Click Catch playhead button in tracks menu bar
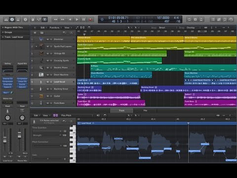 [89, 28]
